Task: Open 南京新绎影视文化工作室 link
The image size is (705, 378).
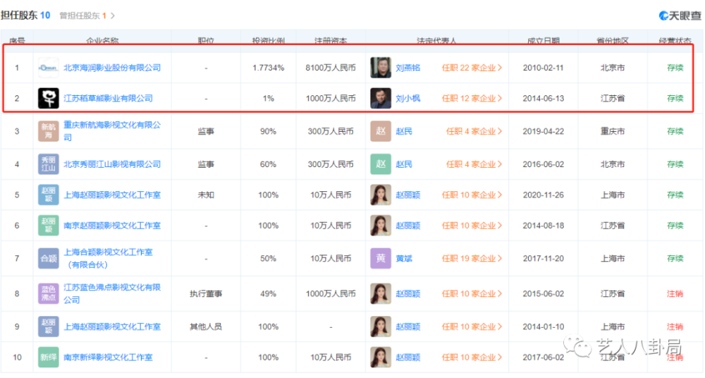Action: pos(108,358)
